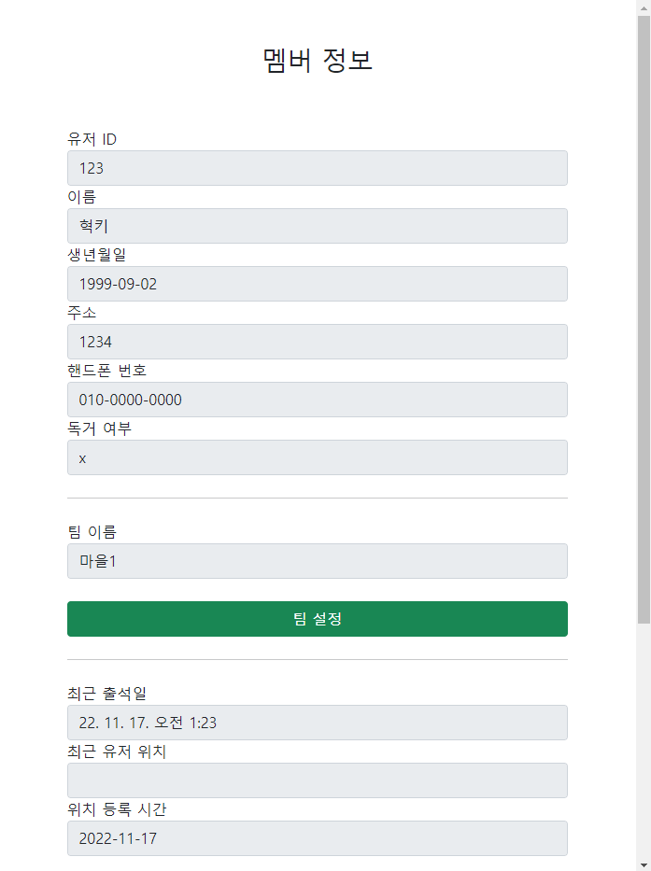Click the 핸드폰 번호 phone field
This screenshot has height=871, width=651.
point(317,400)
